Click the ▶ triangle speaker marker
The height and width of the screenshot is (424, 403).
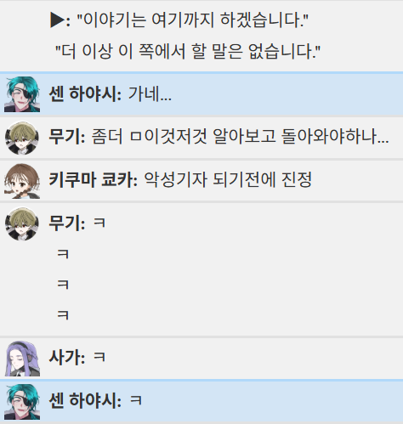point(57,20)
